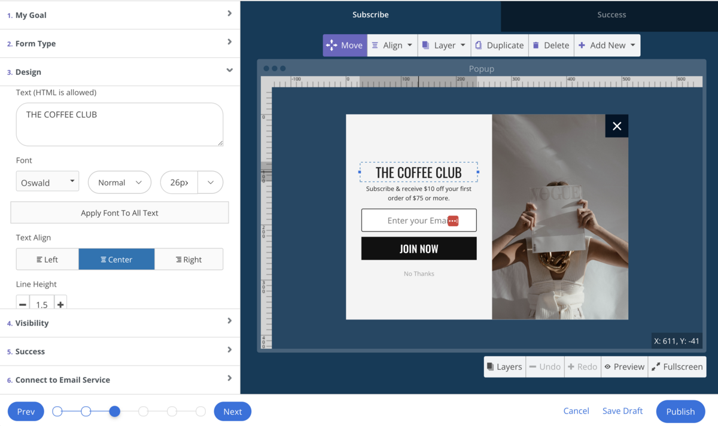Image resolution: width=718 pixels, height=426 pixels.
Task: Set text alignment to Right
Action: pos(188,260)
